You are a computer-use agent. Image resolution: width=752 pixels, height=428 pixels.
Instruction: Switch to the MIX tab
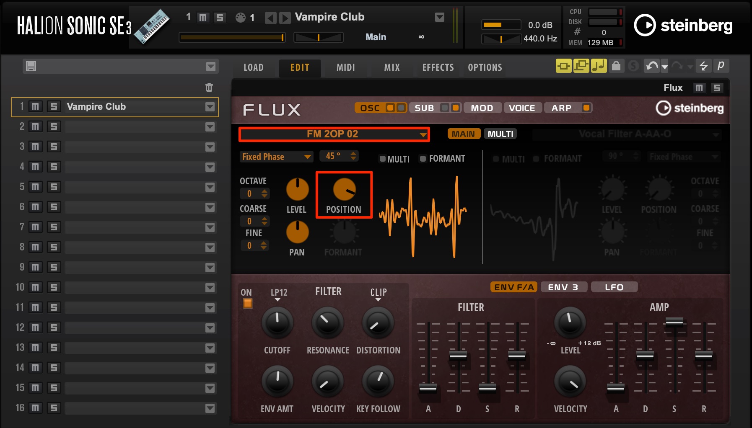tap(392, 67)
